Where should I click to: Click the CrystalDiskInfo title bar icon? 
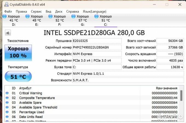click(x=6, y=4)
